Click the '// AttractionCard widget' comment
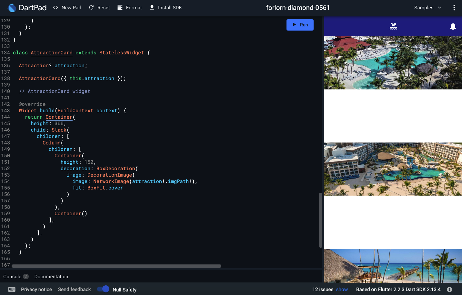This screenshot has width=462, height=295. 55,91
